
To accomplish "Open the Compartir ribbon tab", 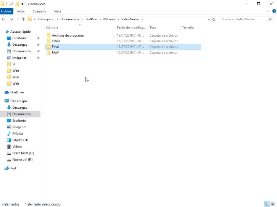I will tap(39, 11).
